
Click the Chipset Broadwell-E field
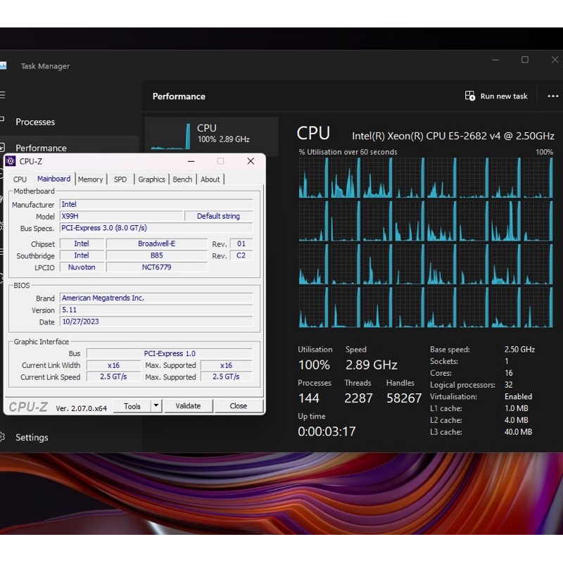click(x=156, y=243)
